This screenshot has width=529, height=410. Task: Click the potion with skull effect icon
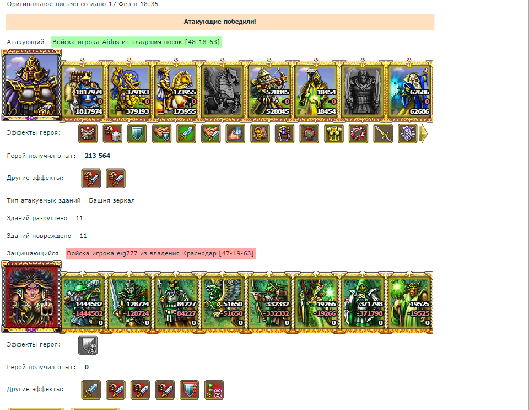click(x=214, y=390)
